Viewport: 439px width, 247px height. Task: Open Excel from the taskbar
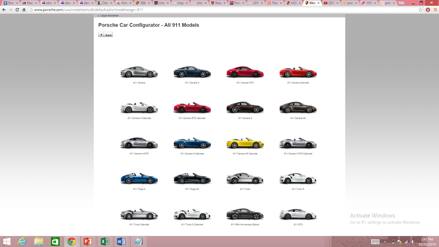[105, 242]
